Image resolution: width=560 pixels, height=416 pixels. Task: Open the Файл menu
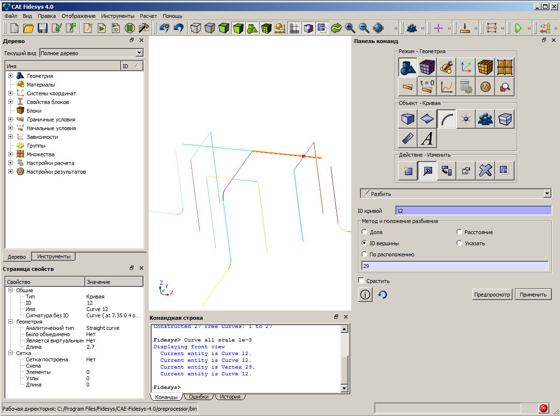click(11, 16)
